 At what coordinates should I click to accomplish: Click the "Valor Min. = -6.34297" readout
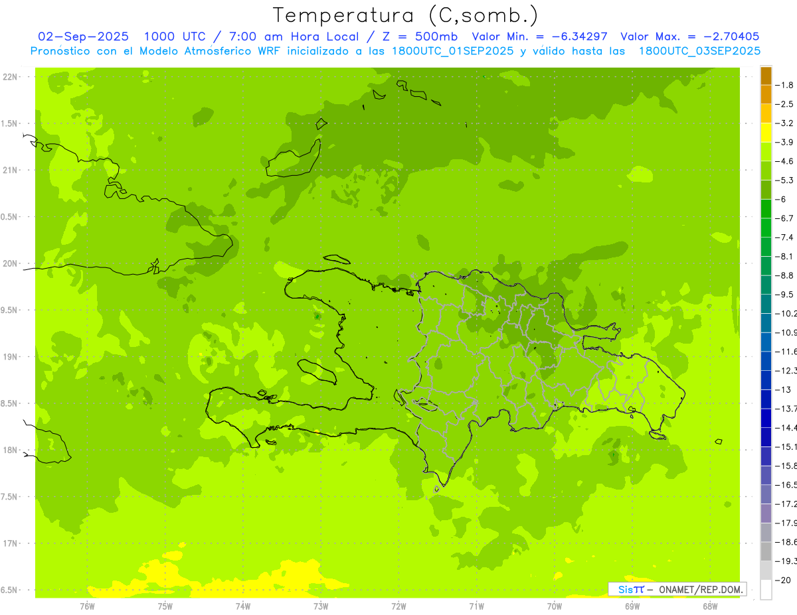(540, 36)
